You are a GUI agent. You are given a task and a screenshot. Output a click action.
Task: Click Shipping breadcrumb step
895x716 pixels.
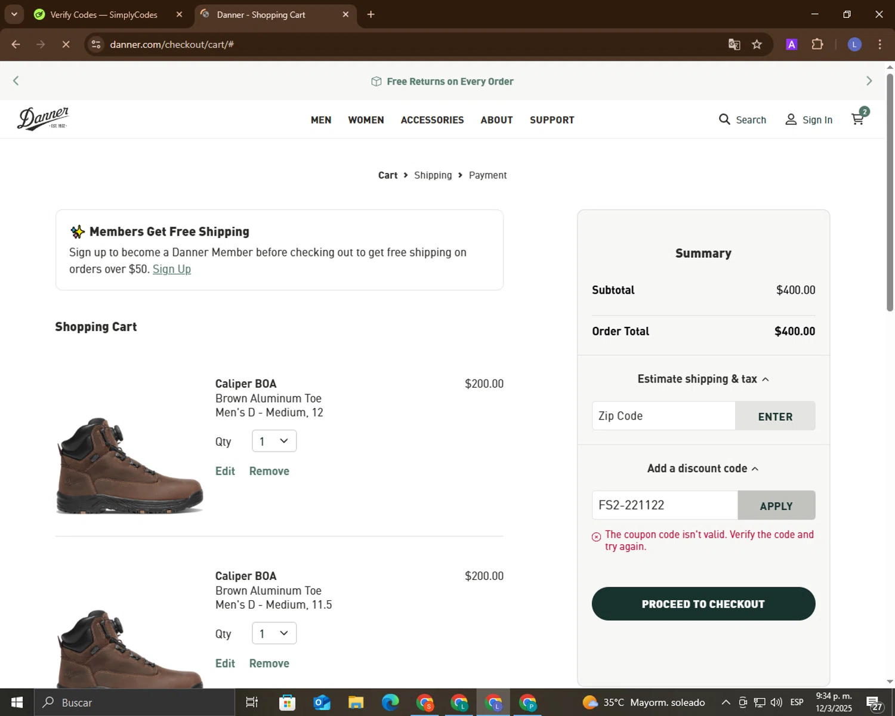[433, 175]
